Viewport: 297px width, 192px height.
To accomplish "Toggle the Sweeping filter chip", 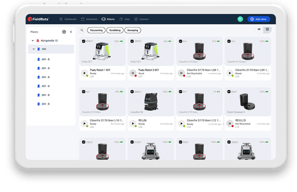I will 133,31.
